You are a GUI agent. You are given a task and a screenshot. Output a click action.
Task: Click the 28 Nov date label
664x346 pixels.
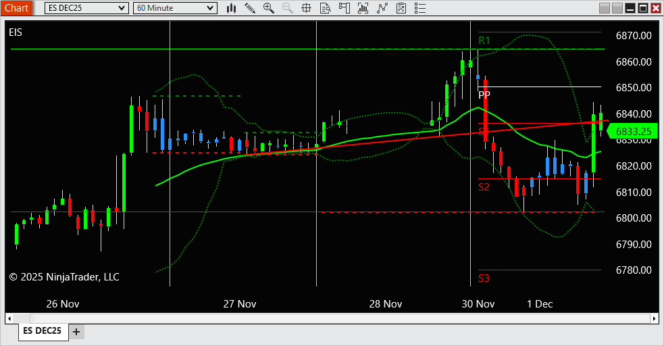tap(386, 304)
